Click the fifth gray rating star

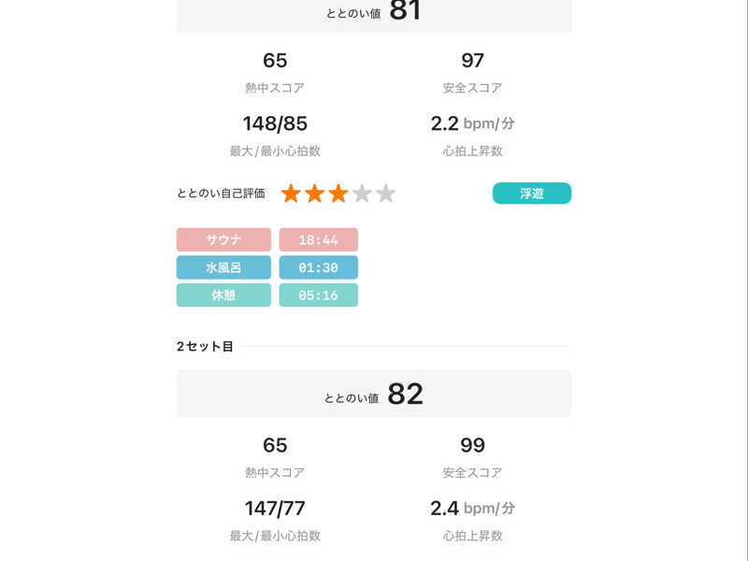point(385,194)
